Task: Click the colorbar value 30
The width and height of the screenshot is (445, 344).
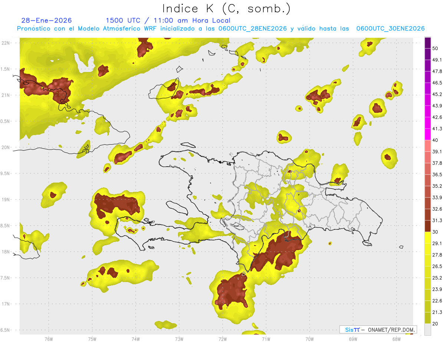Action: (435, 232)
